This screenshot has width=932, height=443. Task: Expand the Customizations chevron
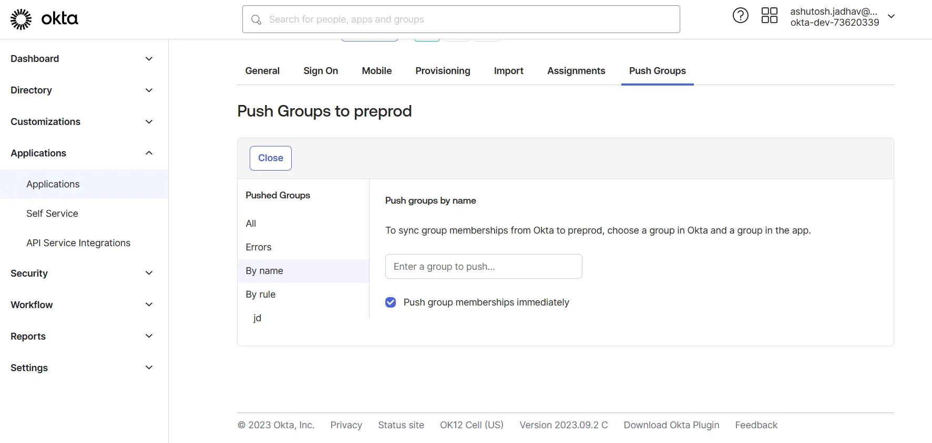(149, 122)
